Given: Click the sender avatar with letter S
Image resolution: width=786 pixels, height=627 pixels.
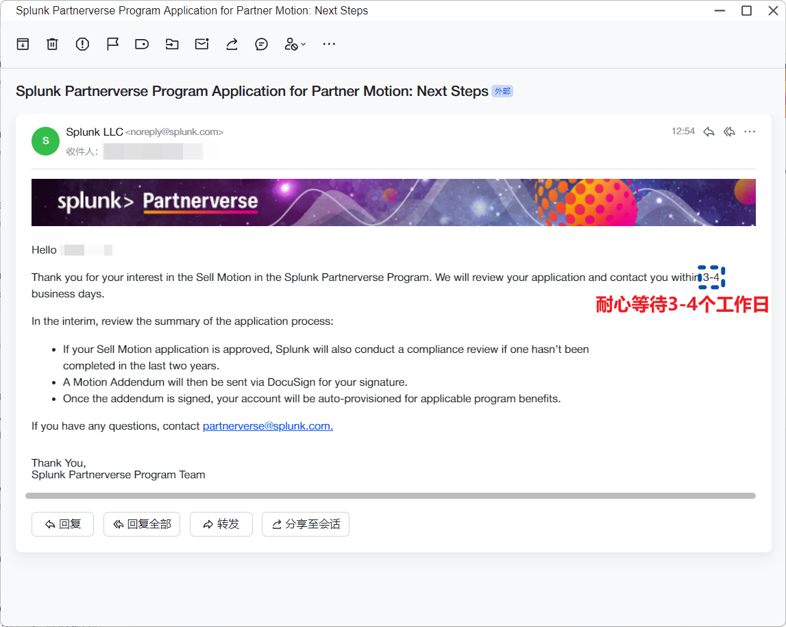Looking at the screenshot, I should coord(45,140).
